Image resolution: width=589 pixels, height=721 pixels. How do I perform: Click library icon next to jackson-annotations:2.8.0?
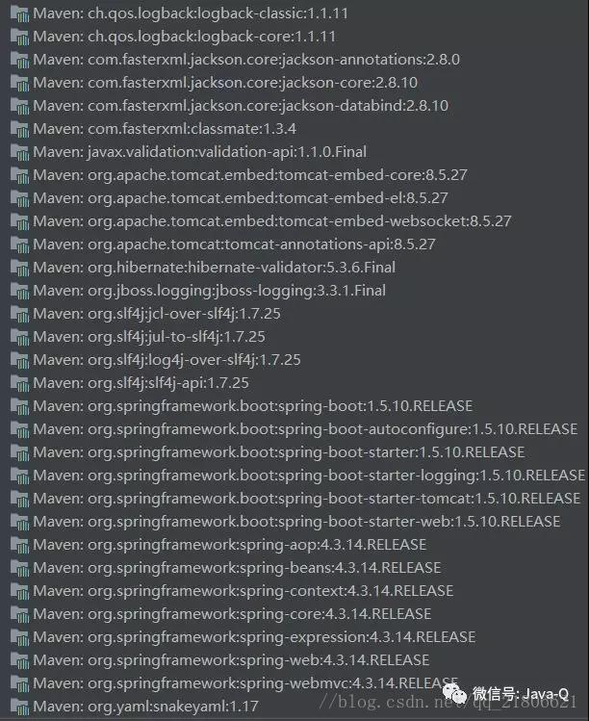pyautogui.click(x=20, y=60)
